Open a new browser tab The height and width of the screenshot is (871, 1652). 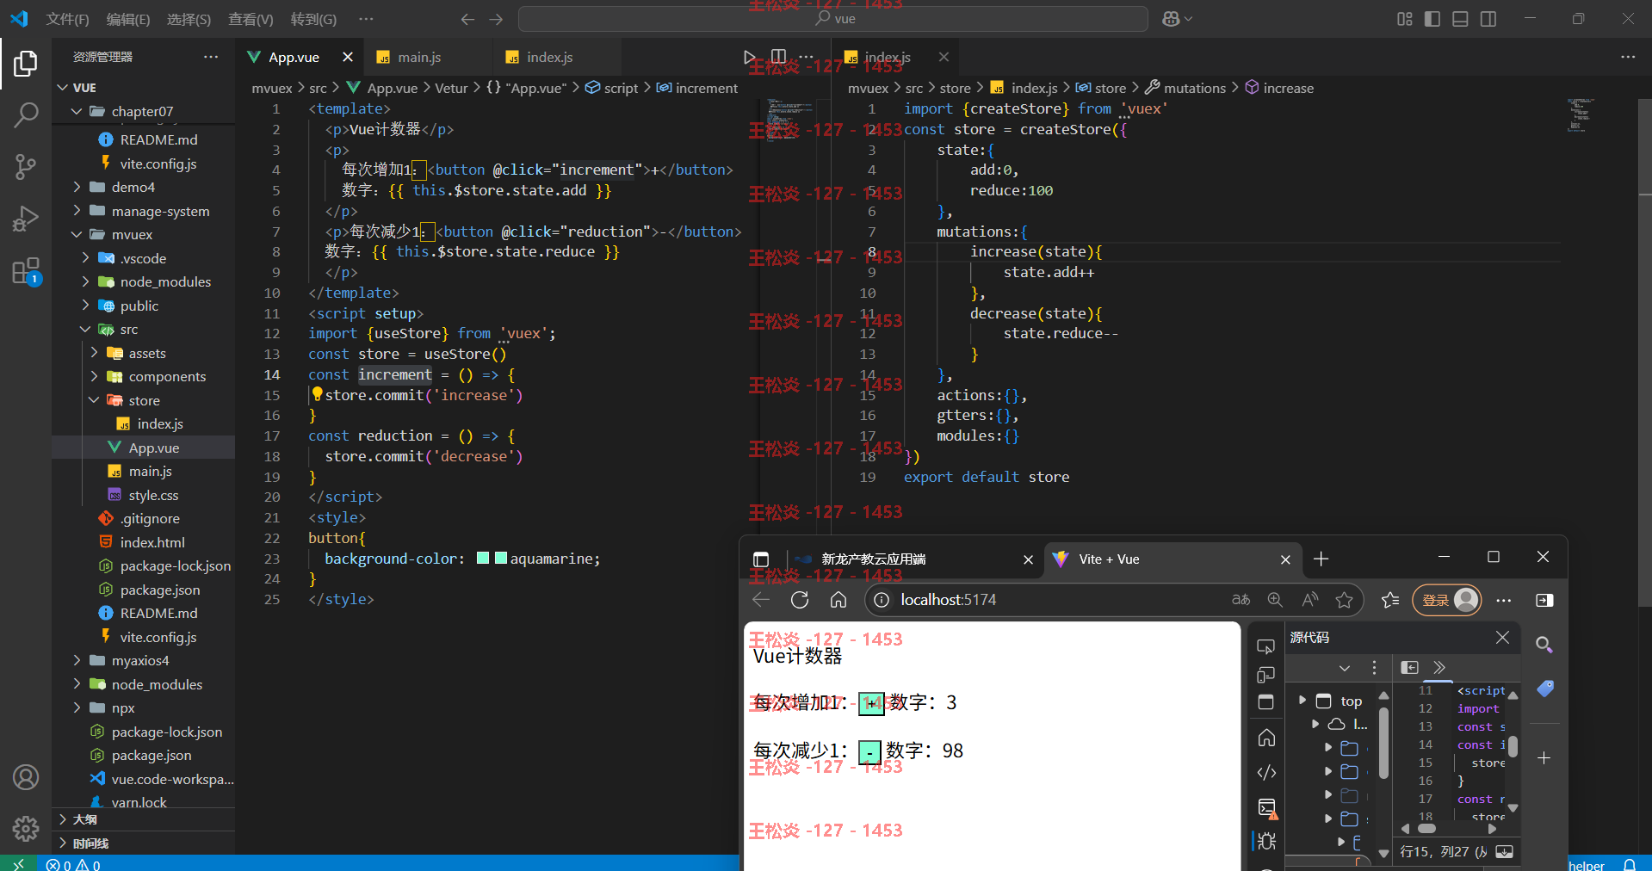[x=1321, y=559]
